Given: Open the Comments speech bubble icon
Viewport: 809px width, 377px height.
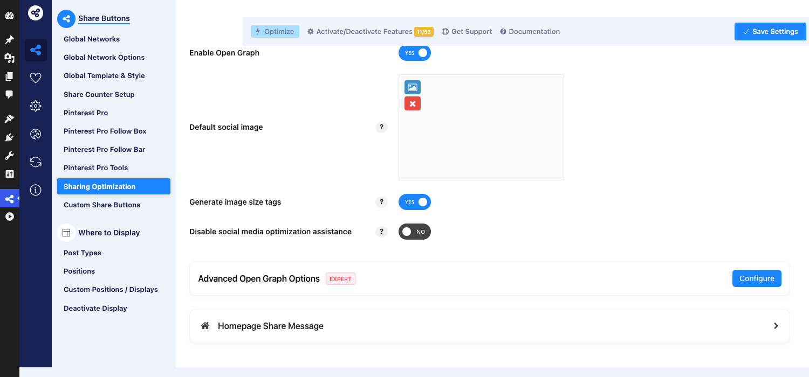Looking at the screenshot, I should 9,95.
